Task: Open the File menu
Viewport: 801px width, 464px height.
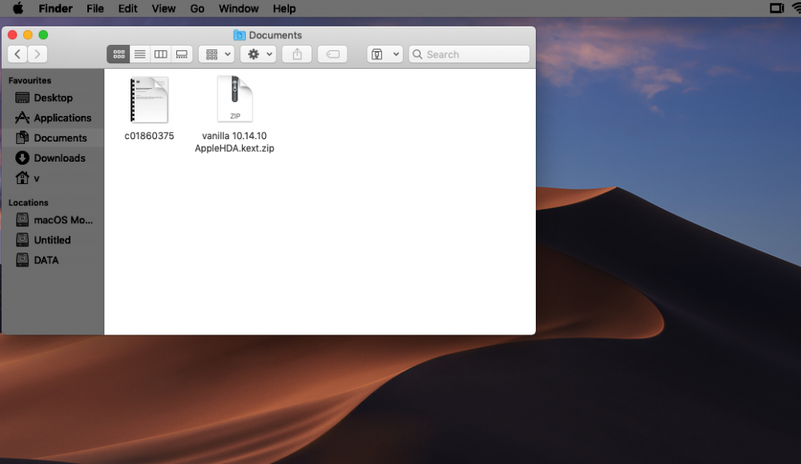Action: click(95, 9)
